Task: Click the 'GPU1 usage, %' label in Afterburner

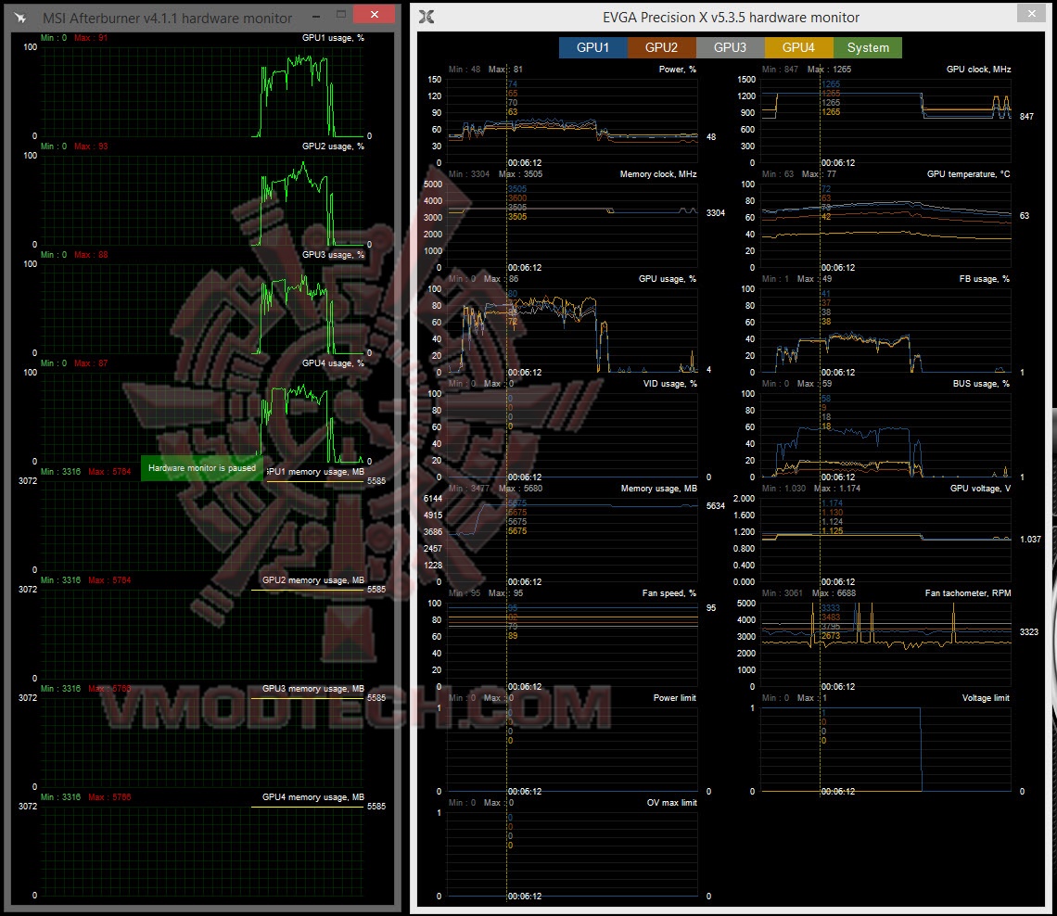Action: pyautogui.click(x=333, y=38)
